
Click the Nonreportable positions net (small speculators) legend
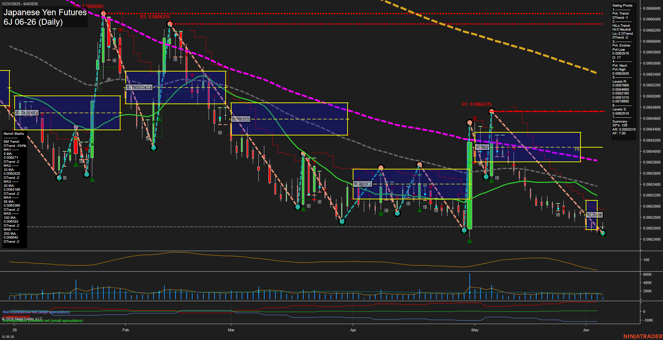click(x=43, y=321)
